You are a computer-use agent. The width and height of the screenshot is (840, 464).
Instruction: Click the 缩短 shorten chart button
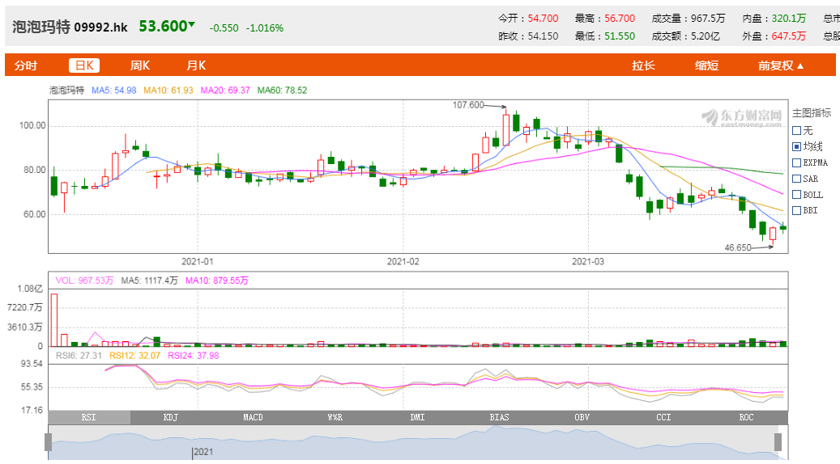[706, 65]
